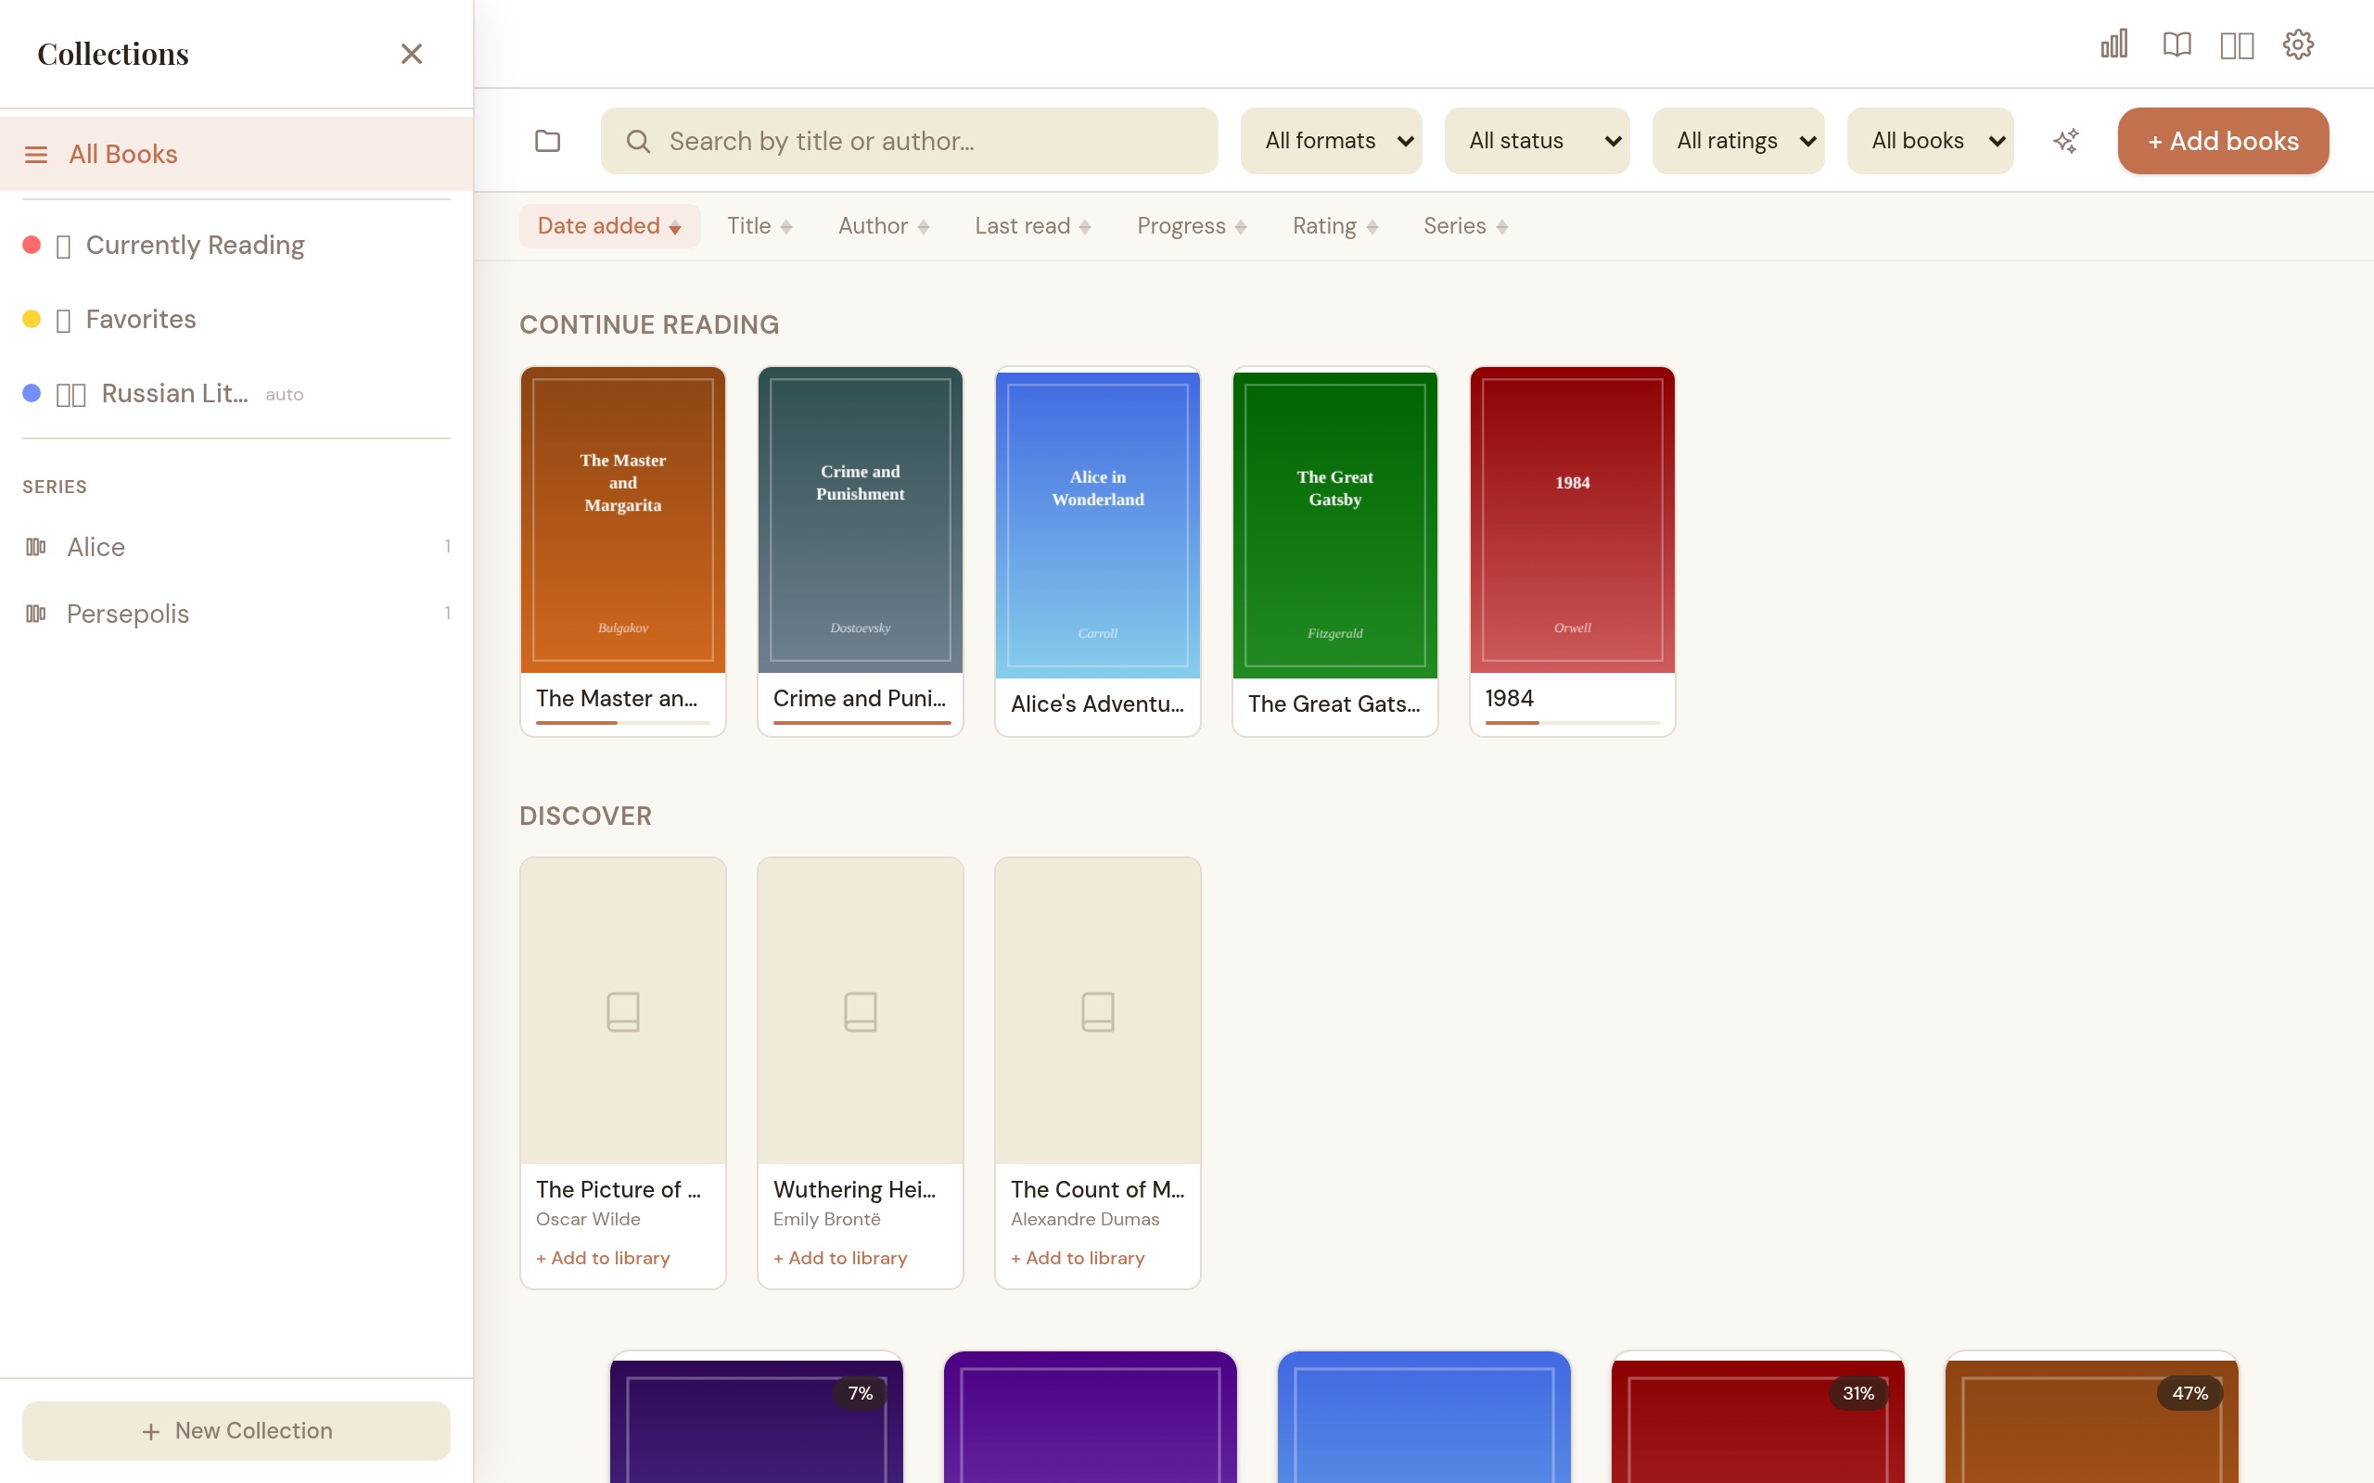Select the Favorites collection
Image resolution: width=2374 pixels, height=1483 pixels.
coord(138,319)
